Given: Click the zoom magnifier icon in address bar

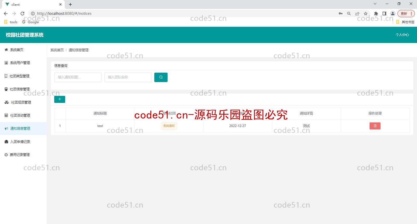Looking at the screenshot, I should click(x=349, y=14).
